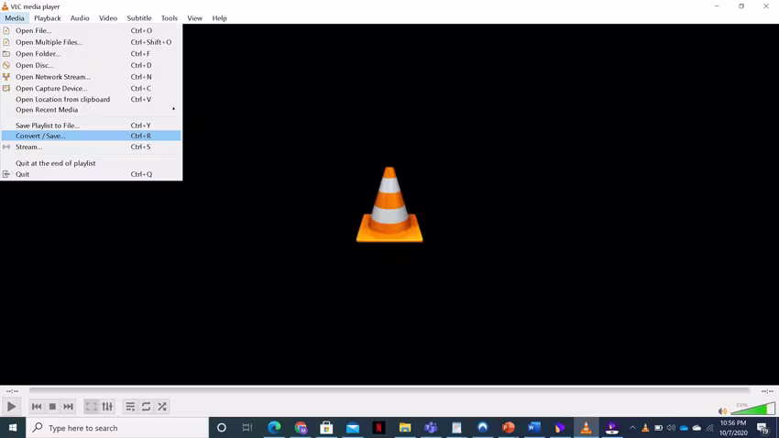Toggle loop repeat mode
Image resolution: width=779 pixels, height=438 pixels.
coord(146,407)
